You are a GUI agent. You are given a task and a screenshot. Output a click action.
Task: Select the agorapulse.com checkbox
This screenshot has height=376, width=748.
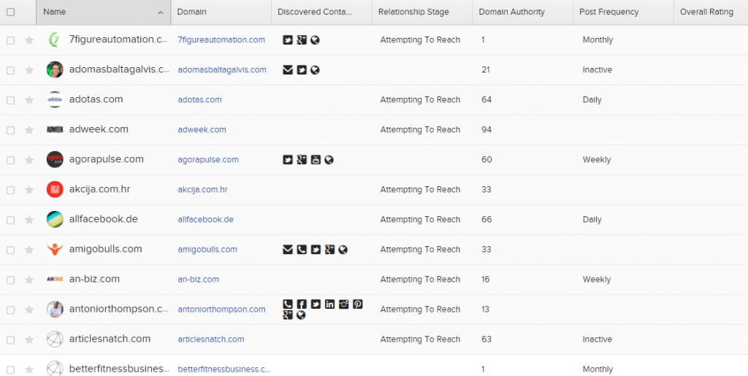[x=10, y=161]
